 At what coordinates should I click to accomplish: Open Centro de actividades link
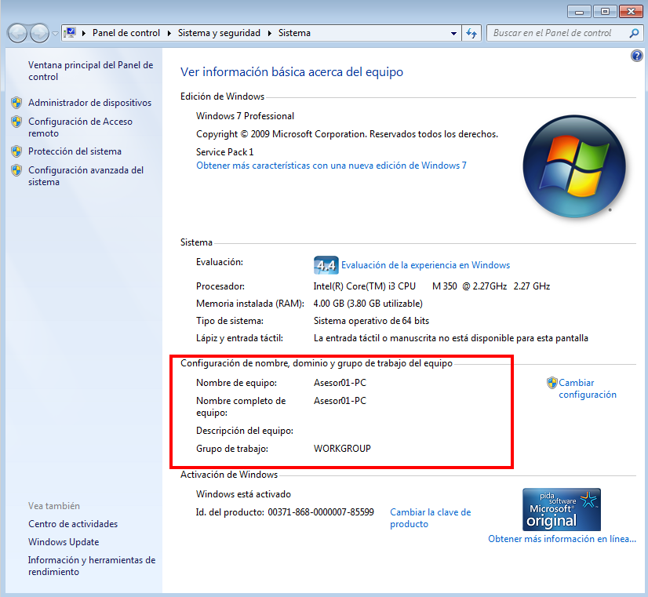point(73,524)
